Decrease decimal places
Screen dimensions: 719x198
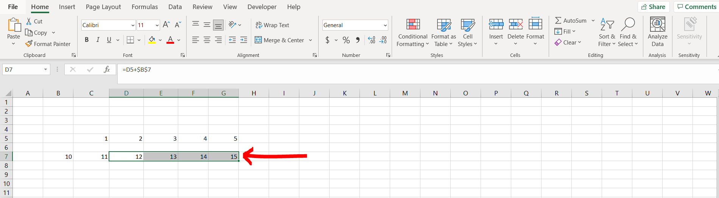coord(383,40)
